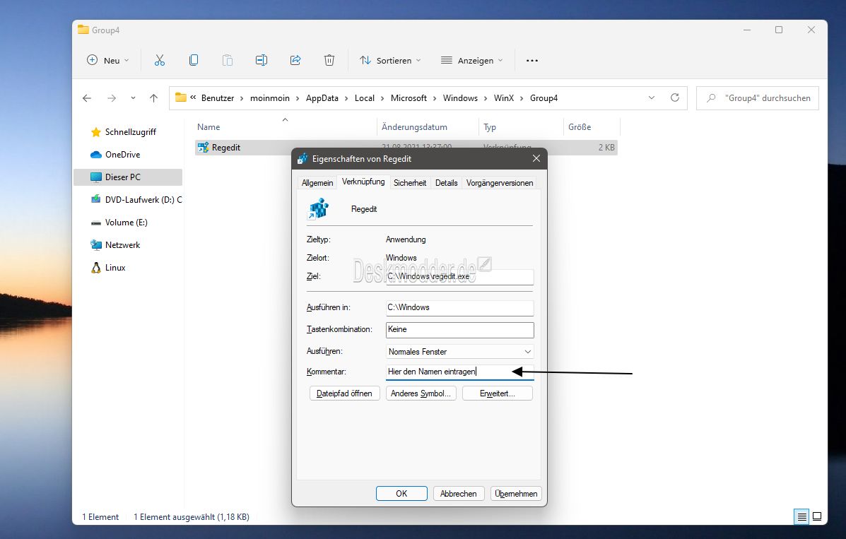Screen dimensions: 846x539
Task: Click the Copy icon in Explorer toolbar
Action: click(x=193, y=61)
